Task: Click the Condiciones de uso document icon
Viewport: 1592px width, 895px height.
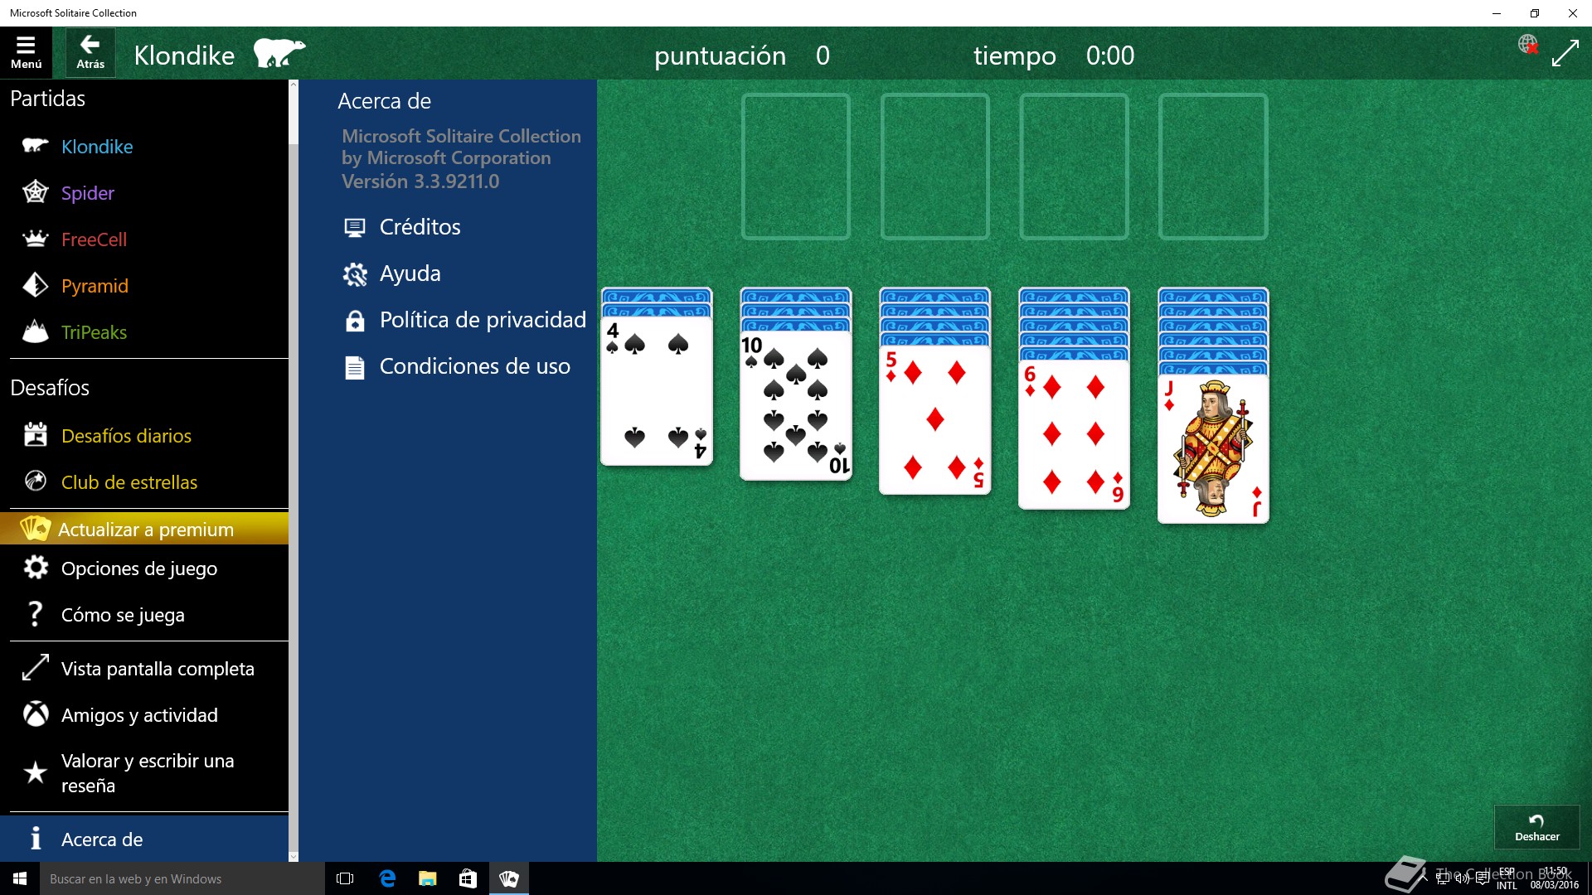Action: 355,367
